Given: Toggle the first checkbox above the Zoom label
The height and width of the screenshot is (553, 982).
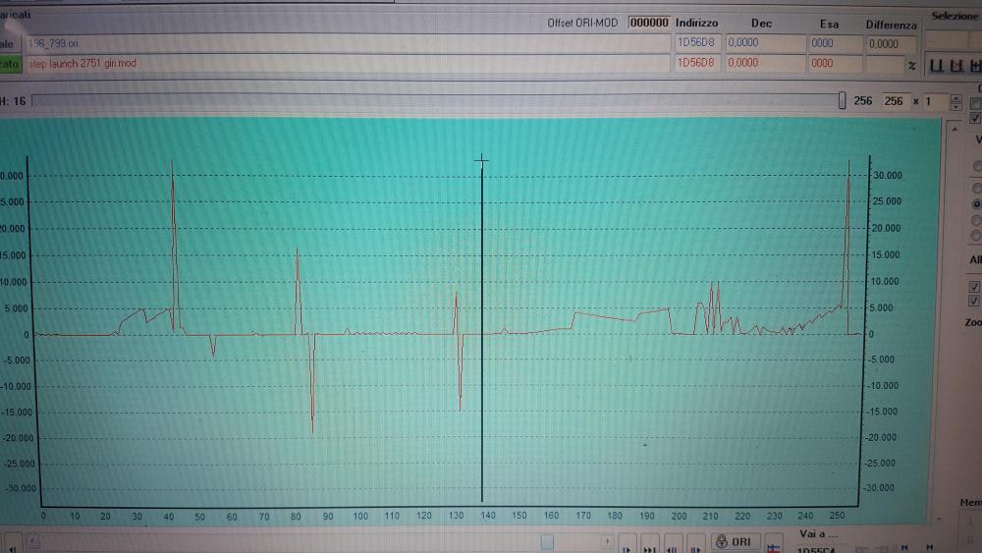Looking at the screenshot, I should (974, 287).
